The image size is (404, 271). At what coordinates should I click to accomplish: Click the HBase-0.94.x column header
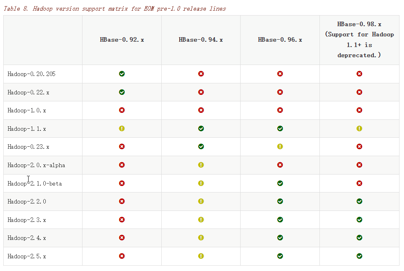[201, 40]
